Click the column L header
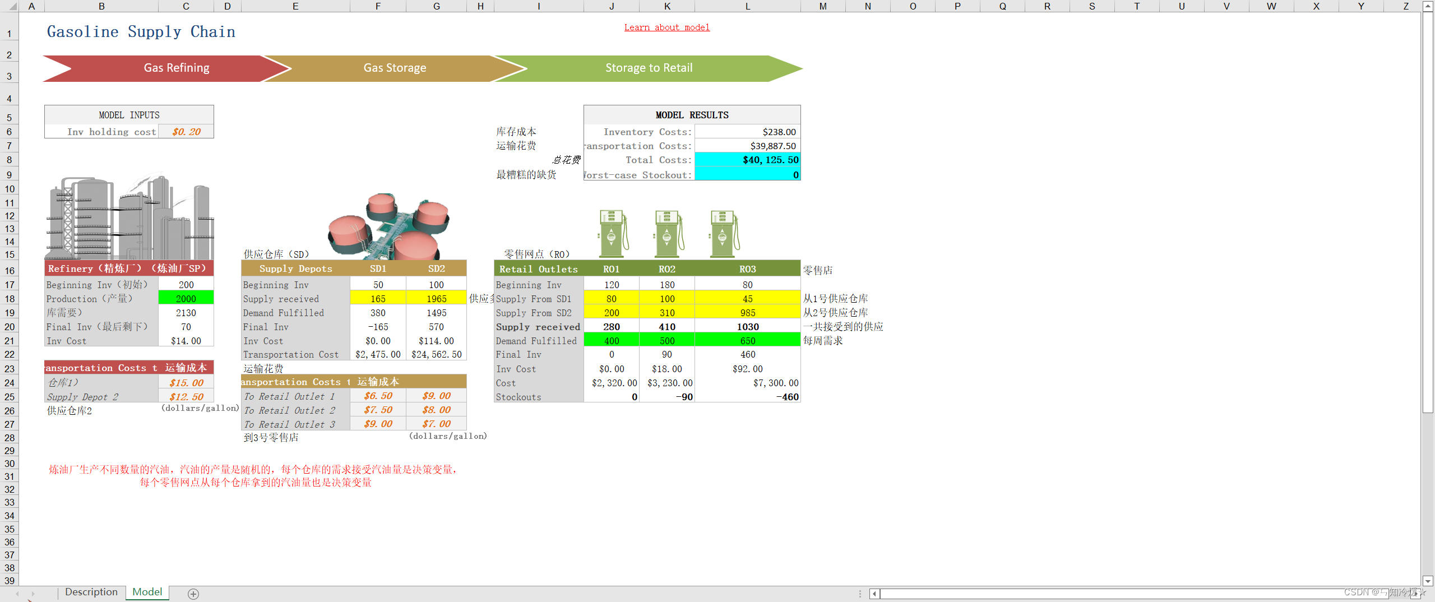 (748, 6)
